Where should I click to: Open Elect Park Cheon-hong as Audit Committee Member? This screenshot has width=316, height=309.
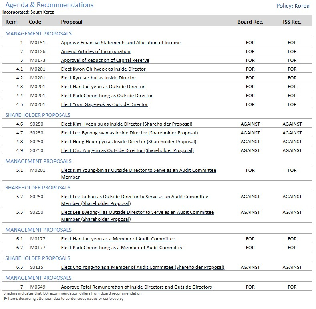point(122,248)
